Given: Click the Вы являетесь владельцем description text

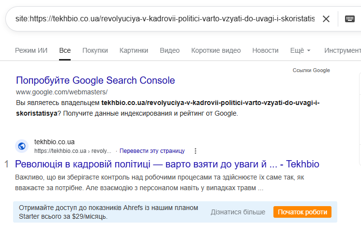Looking at the screenshot, I should click(x=167, y=108).
